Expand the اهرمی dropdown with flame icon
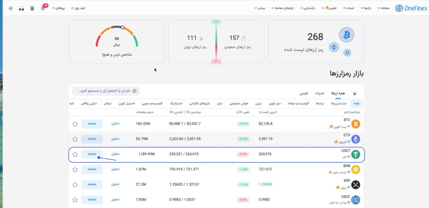Screen dimensions: 429x208 329,8
